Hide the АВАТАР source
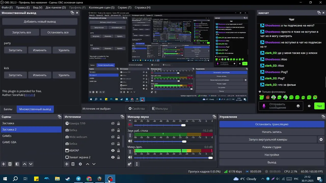 (x=113, y=150)
